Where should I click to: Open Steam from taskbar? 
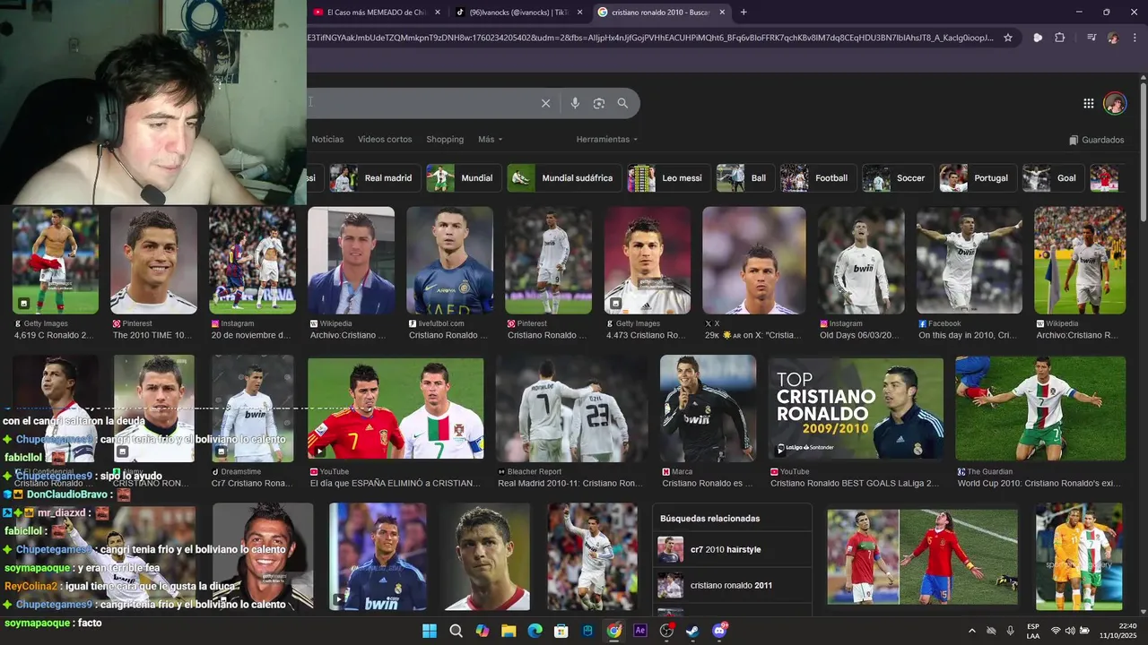pos(692,631)
